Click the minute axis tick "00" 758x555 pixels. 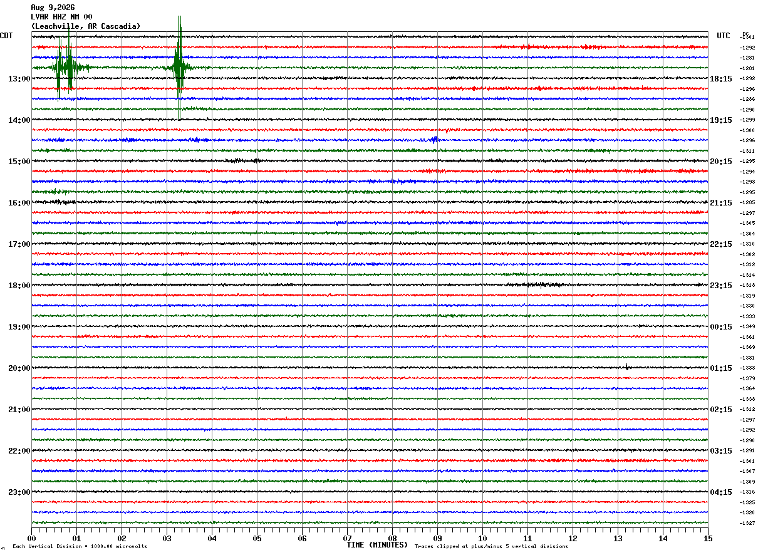(31, 538)
